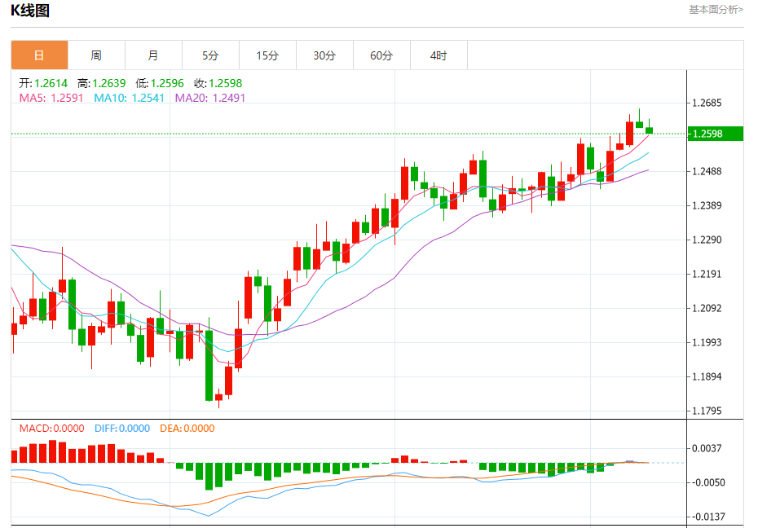This screenshot has height=528, width=758.
Task: Click the 1.2389 price axis label
Action: point(707,206)
